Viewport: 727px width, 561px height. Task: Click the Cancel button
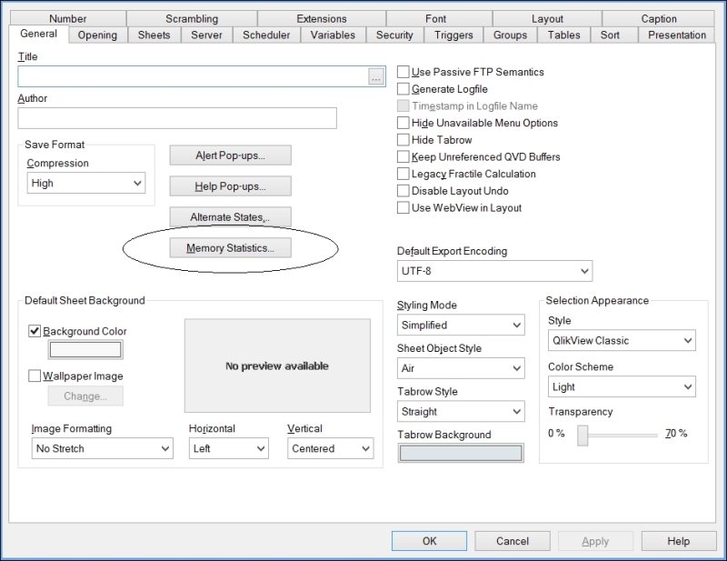[513, 541]
